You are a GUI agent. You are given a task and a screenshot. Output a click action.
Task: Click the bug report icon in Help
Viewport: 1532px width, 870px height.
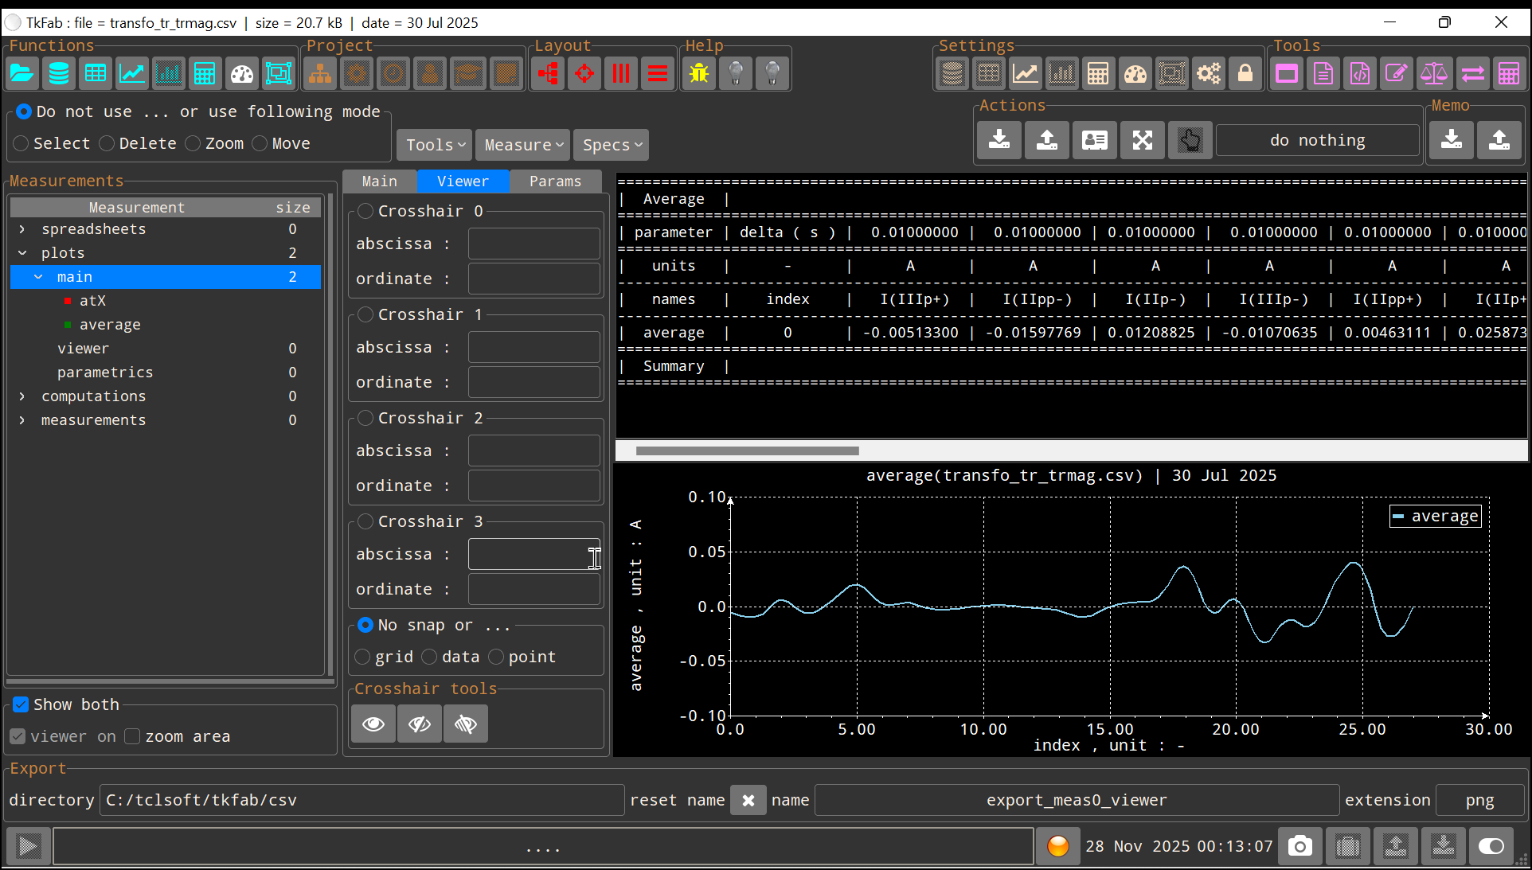[698, 72]
